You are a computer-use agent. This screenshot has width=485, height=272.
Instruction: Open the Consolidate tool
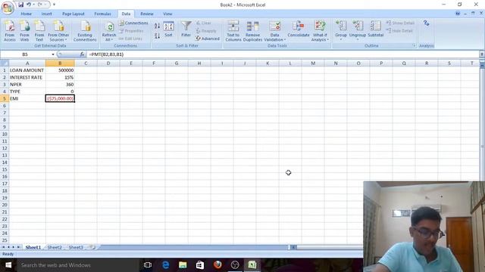click(298, 29)
